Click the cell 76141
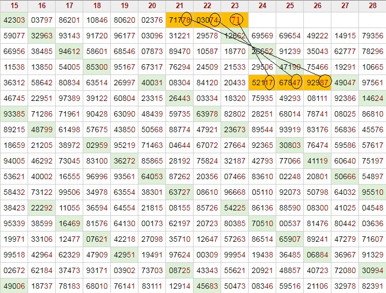The width and height of the screenshot is (386, 293). pos(124,286)
